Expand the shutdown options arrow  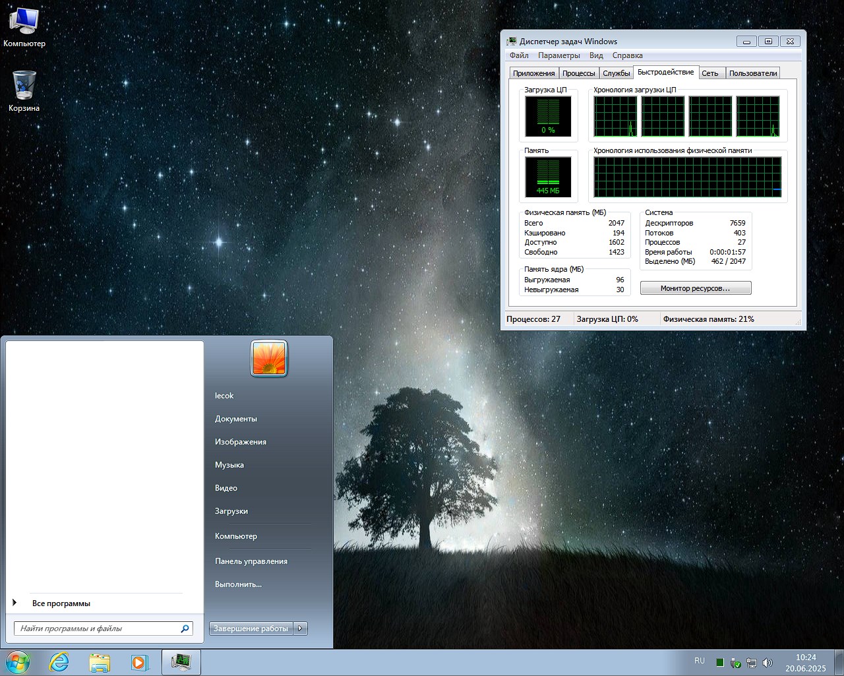pyautogui.click(x=301, y=629)
